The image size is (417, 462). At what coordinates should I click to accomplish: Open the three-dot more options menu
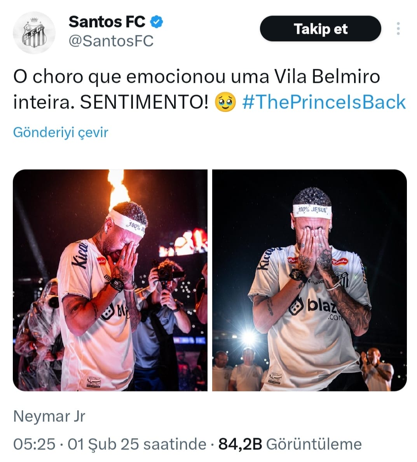tap(398, 29)
